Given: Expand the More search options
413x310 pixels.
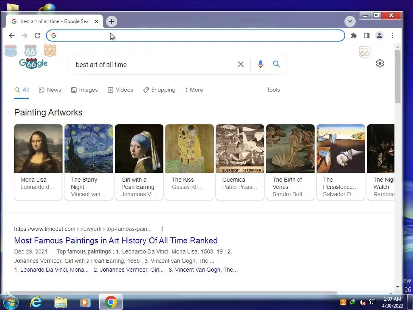Looking at the screenshot, I should [x=194, y=90].
